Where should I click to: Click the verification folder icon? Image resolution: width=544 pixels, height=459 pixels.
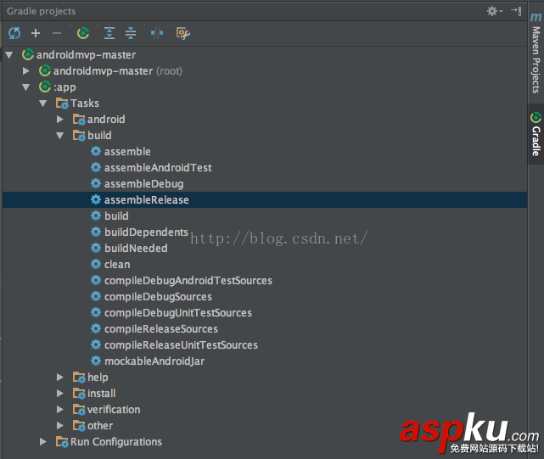(79, 410)
